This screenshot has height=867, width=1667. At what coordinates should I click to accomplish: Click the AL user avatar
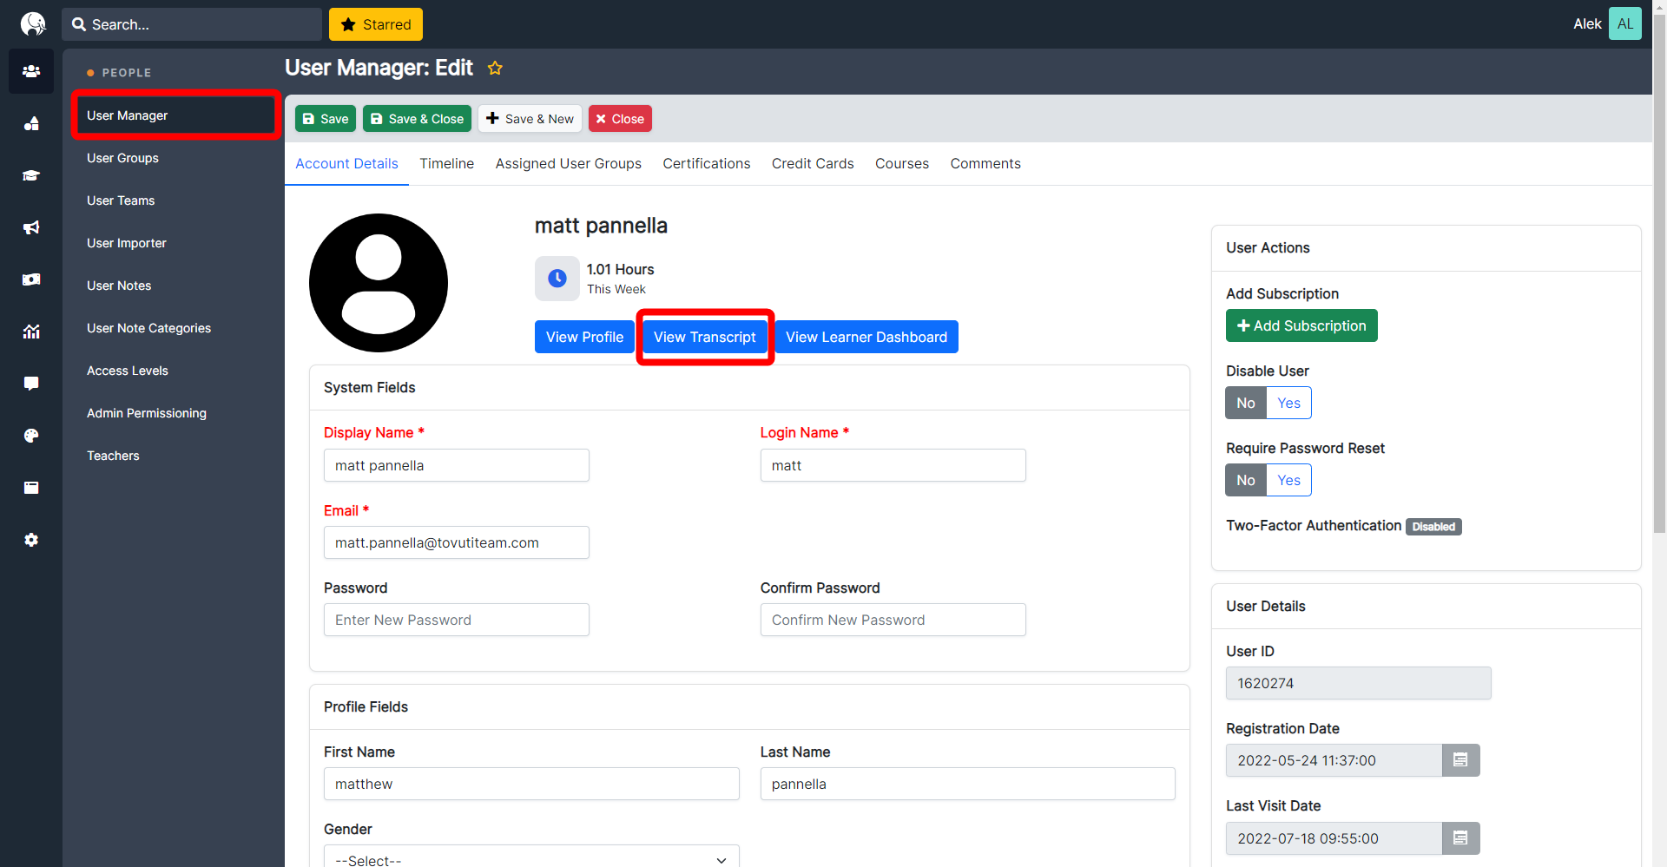coord(1624,23)
